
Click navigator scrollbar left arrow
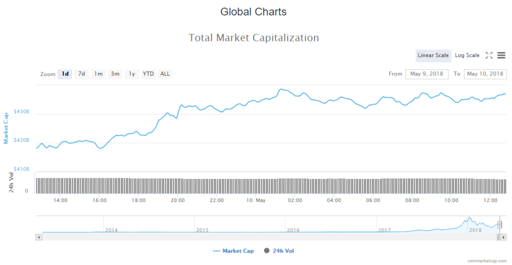click(38, 237)
